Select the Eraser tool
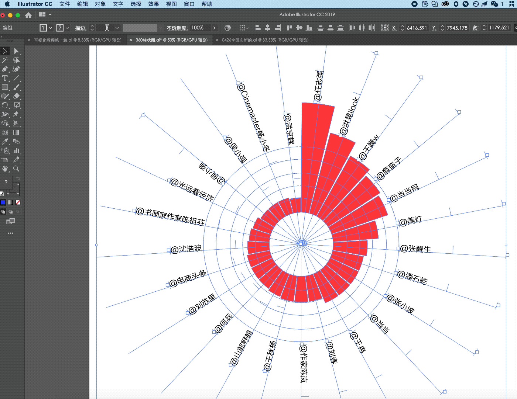Screen dimensions: 517x399 (x=16, y=96)
